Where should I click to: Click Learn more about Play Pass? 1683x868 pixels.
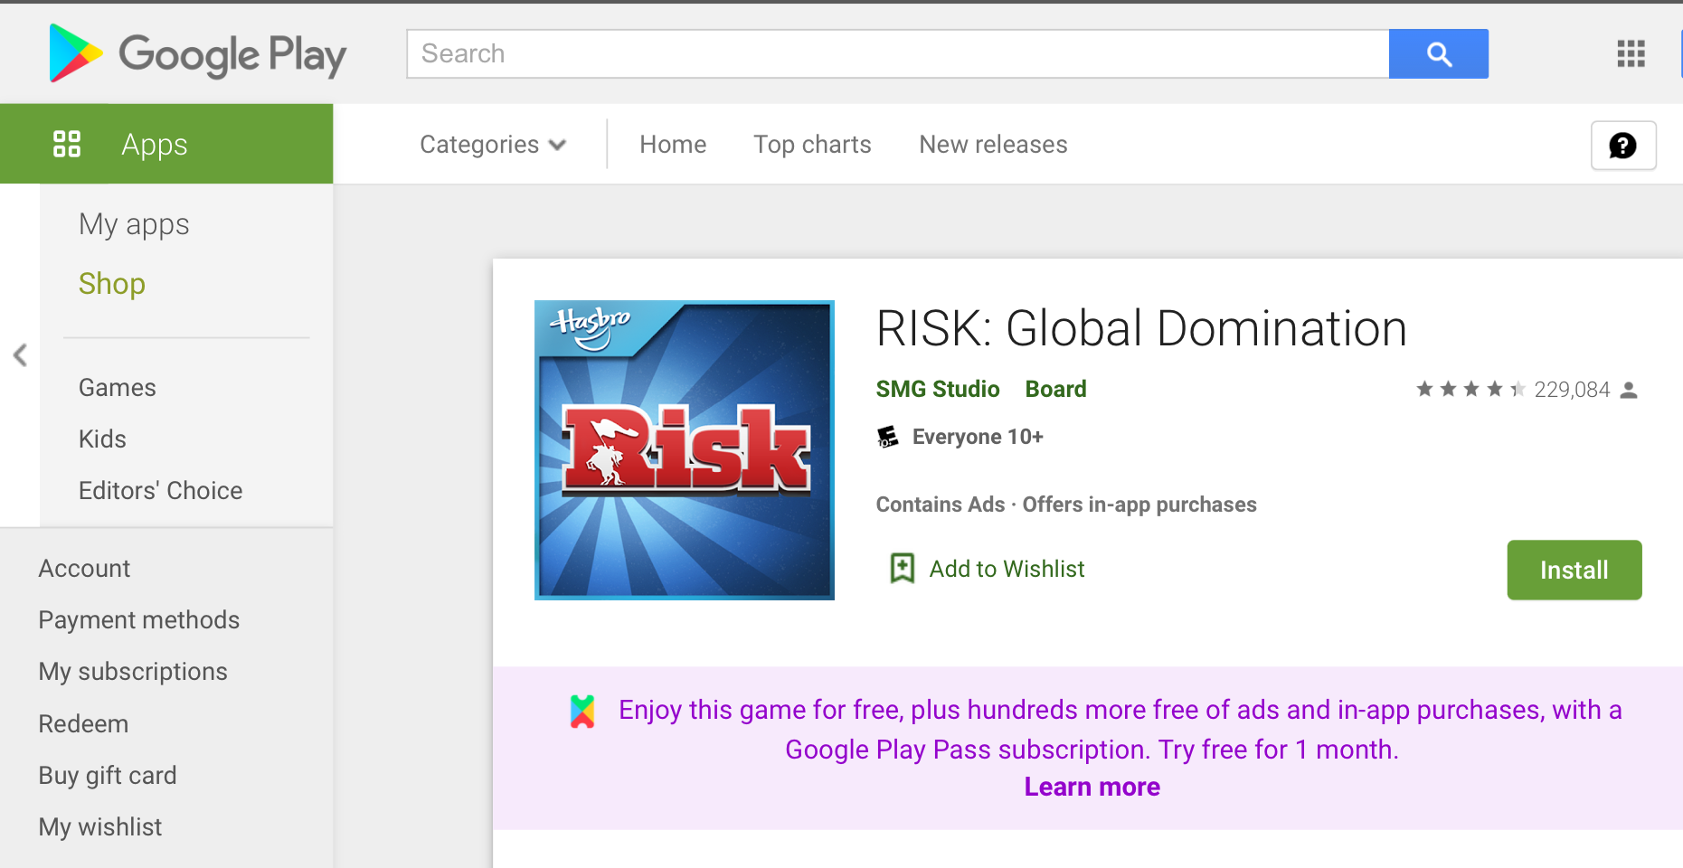pyautogui.click(x=1092, y=788)
